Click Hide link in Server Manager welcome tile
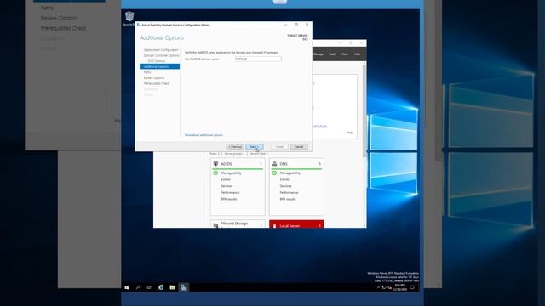This screenshot has height=306, width=545. [x=349, y=133]
